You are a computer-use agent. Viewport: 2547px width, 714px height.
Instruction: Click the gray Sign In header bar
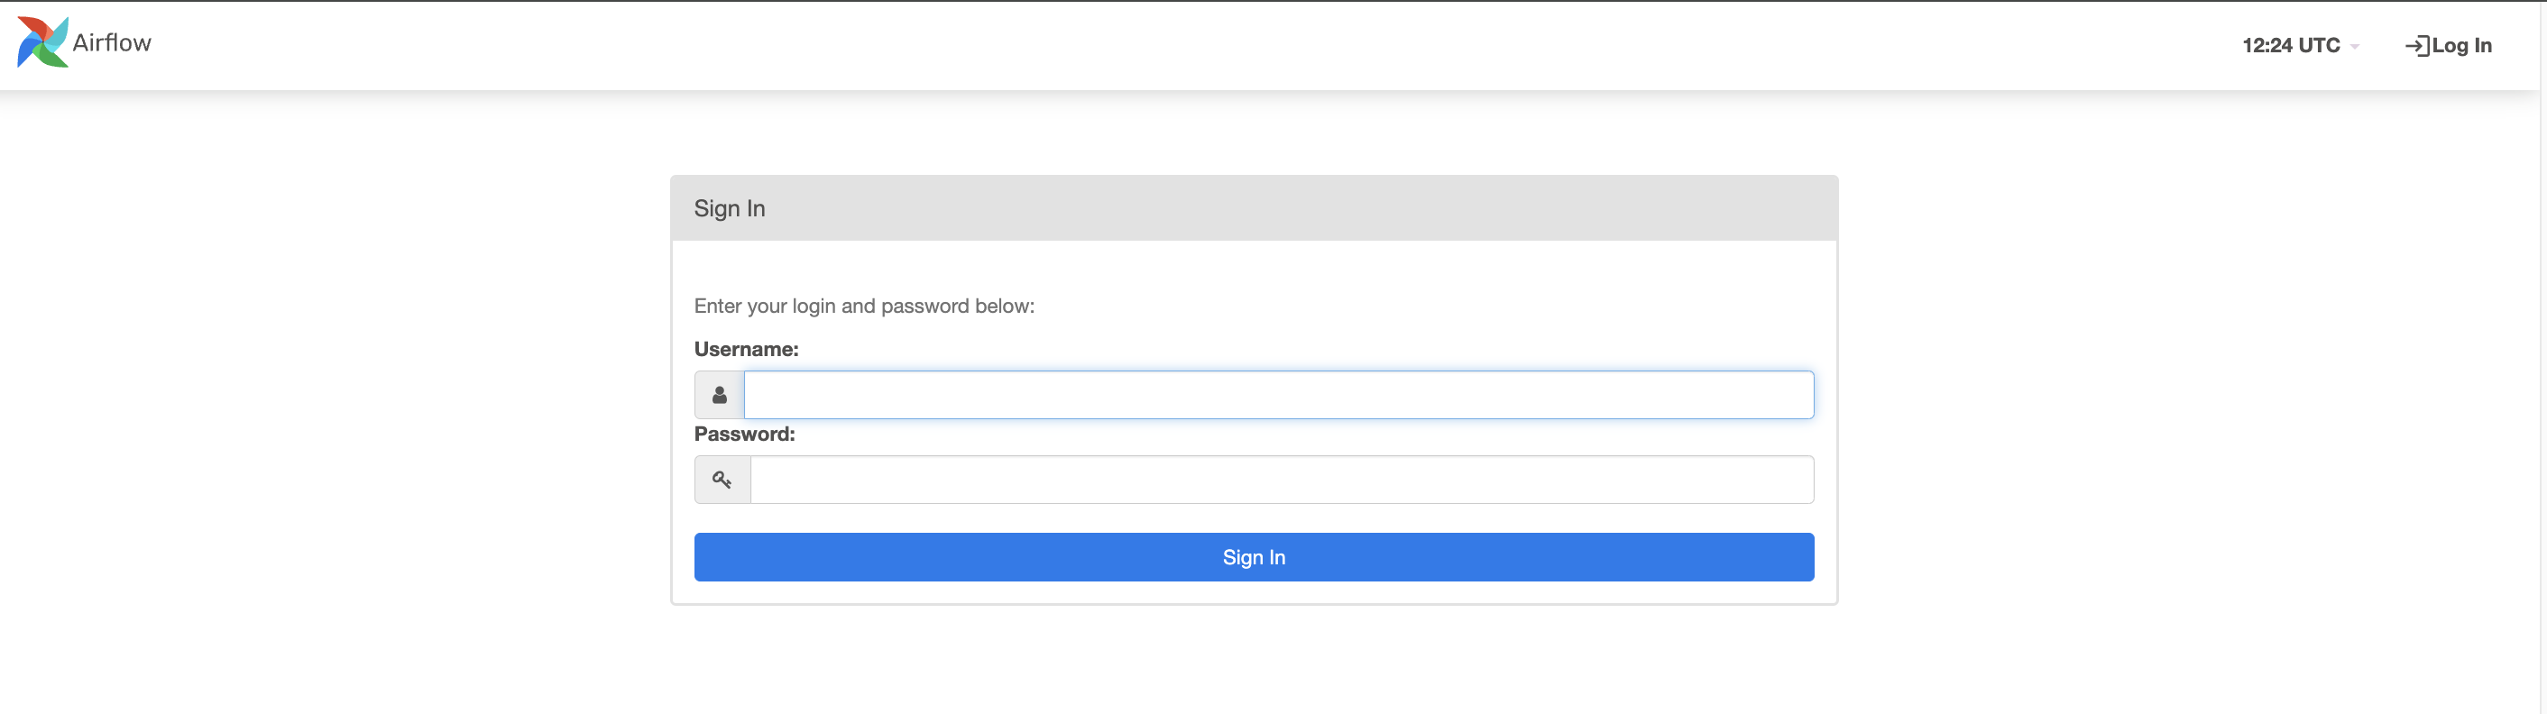coord(1254,208)
